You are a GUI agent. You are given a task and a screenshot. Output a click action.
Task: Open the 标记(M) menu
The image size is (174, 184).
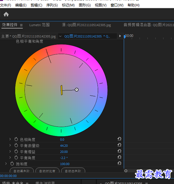click(x=68, y=5)
